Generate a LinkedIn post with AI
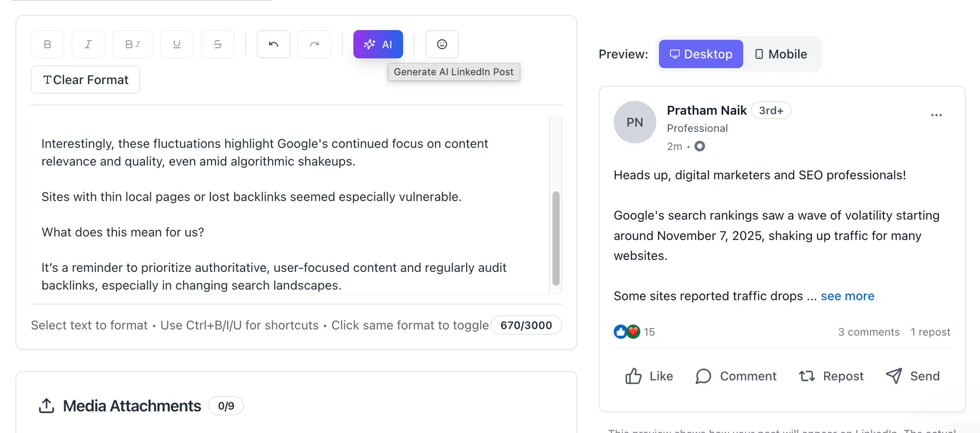 378,44
